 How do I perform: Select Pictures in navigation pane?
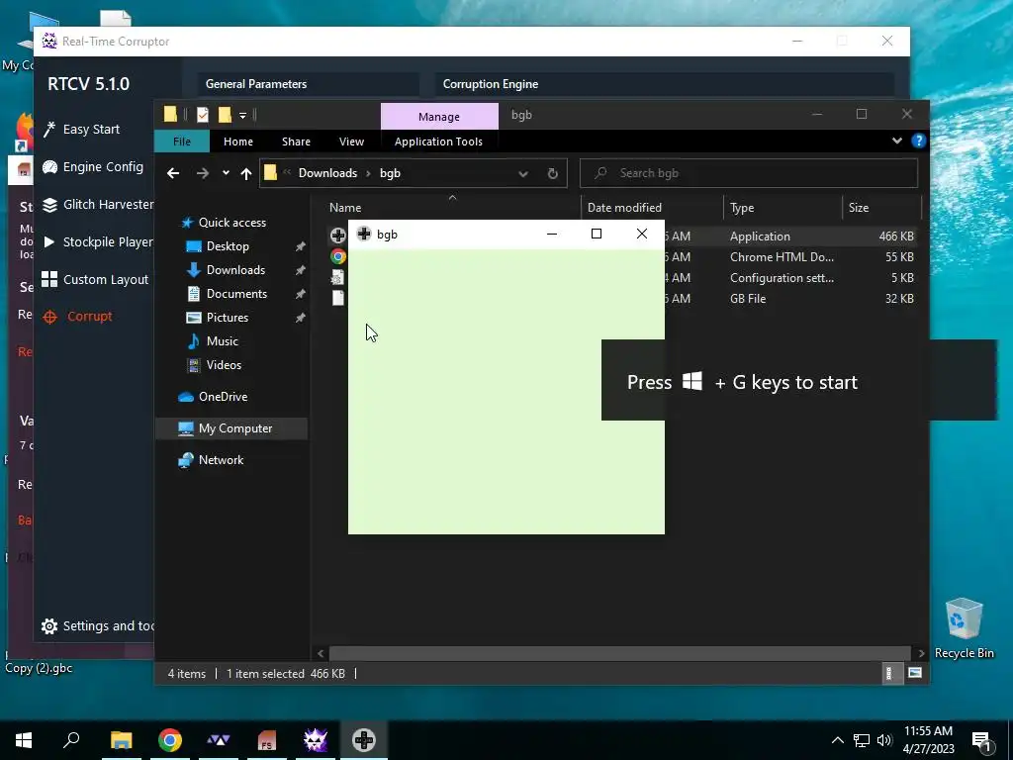(x=217, y=318)
